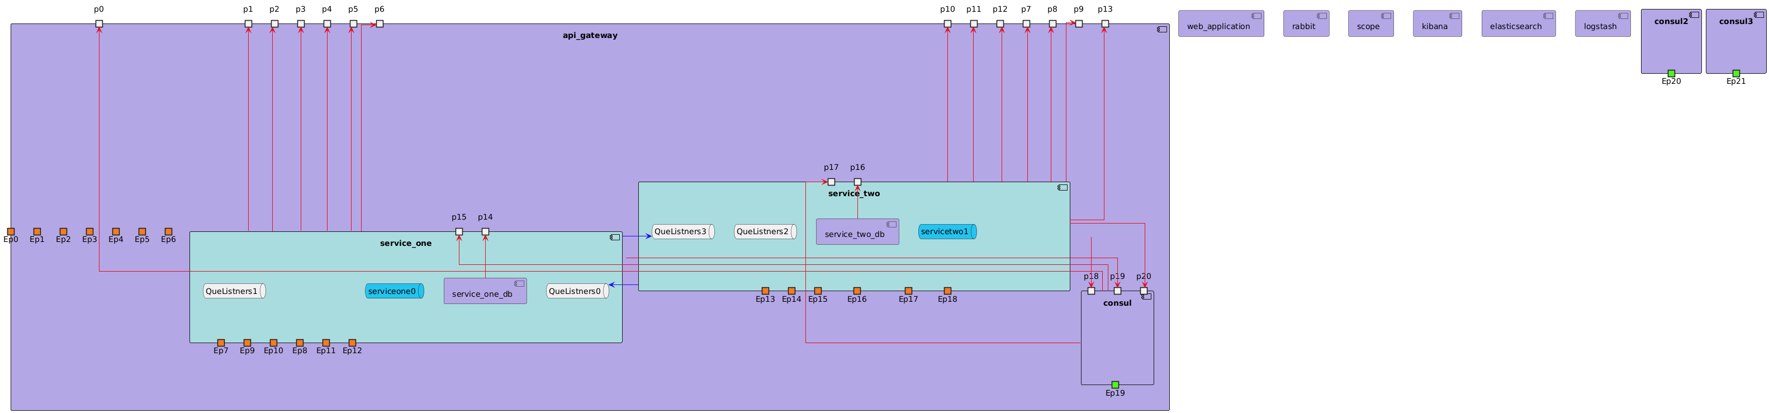Select the rabbit component
This screenshot has width=1769, height=413.
[x=1306, y=24]
